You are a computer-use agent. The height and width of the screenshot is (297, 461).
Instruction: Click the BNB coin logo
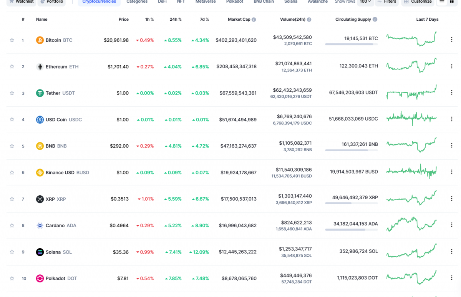click(40, 146)
